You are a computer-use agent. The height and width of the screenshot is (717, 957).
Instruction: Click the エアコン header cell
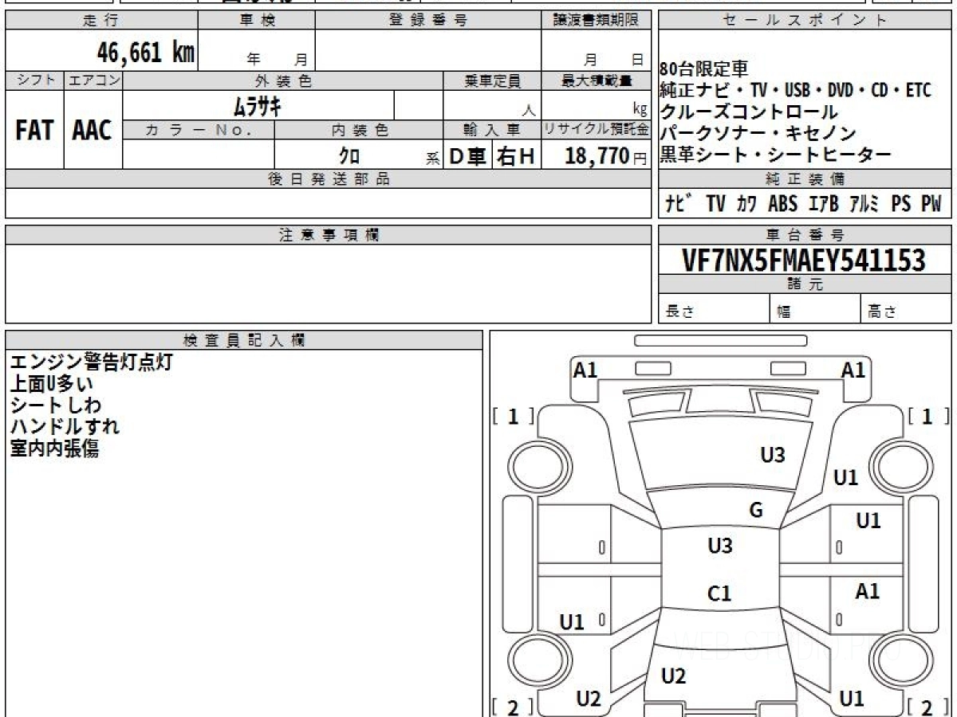pyautogui.click(x=93, y=80)
